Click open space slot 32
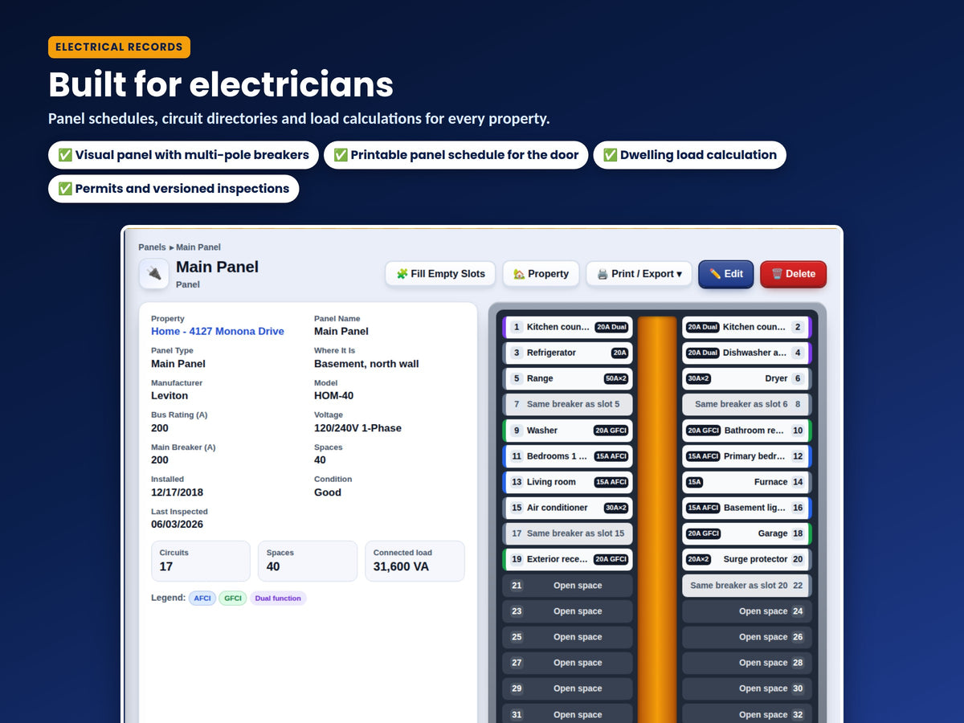The image size is (964, 723). (747, 714)
